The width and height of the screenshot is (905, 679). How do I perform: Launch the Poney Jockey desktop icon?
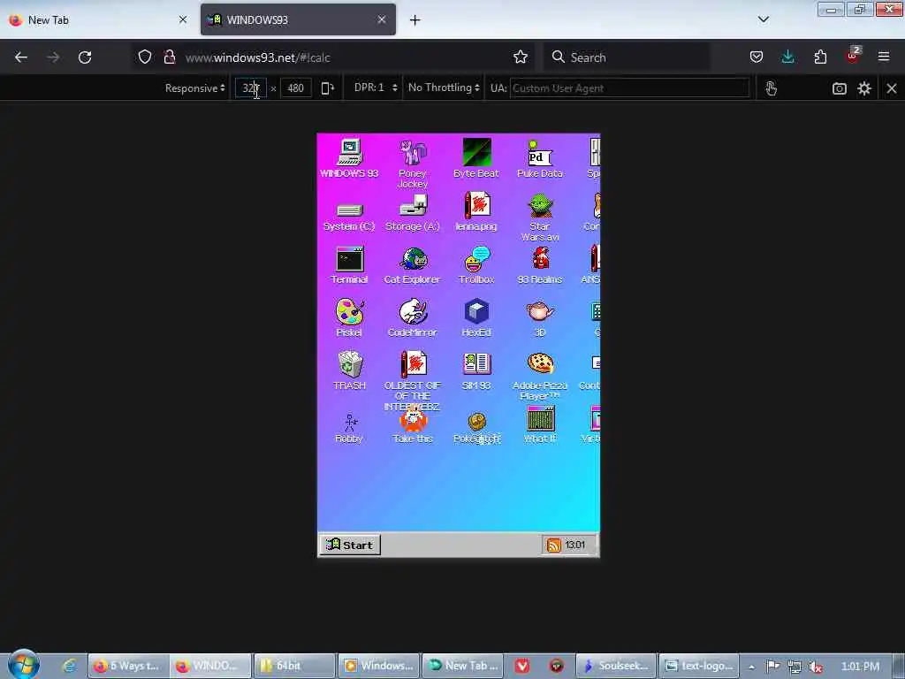[x=412, y=164]
